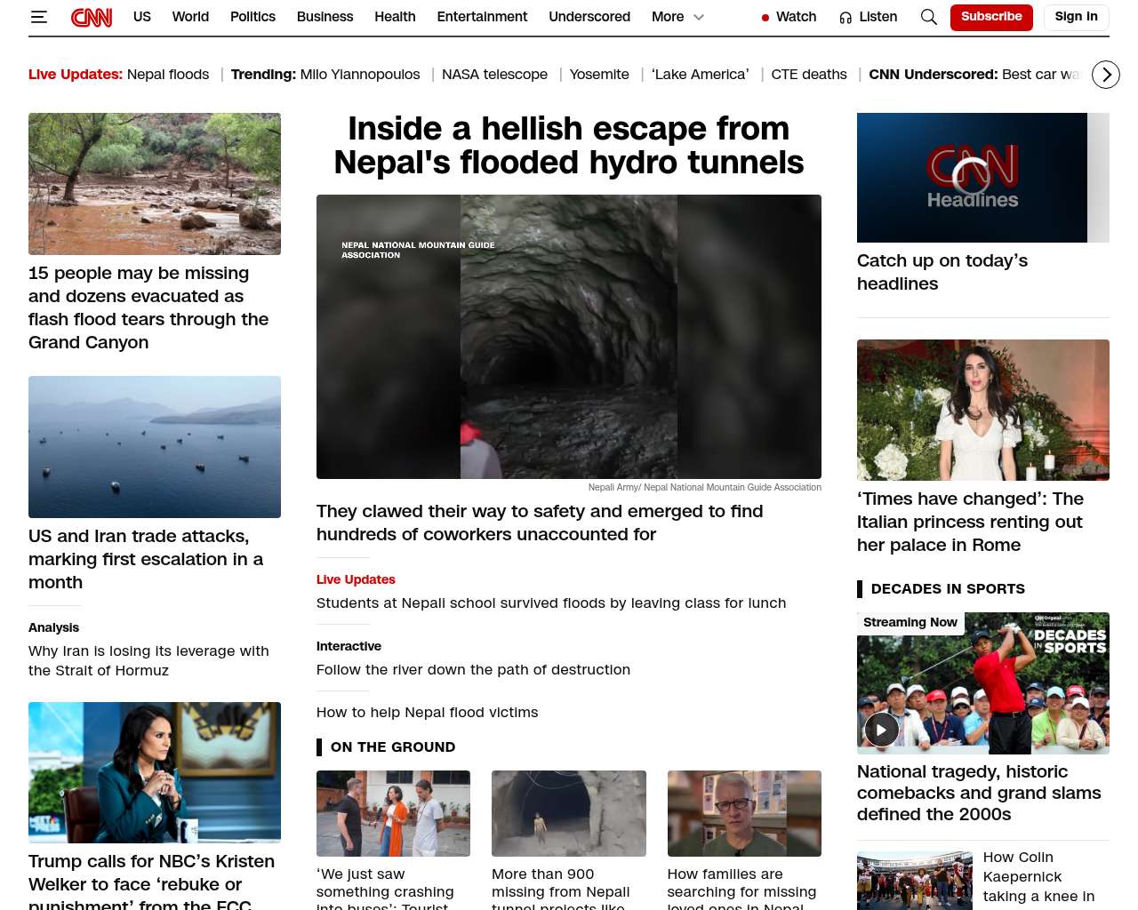Click the red live dot beside Watch
Viewport: 1138px width, 910px height.
pos(765,17)
